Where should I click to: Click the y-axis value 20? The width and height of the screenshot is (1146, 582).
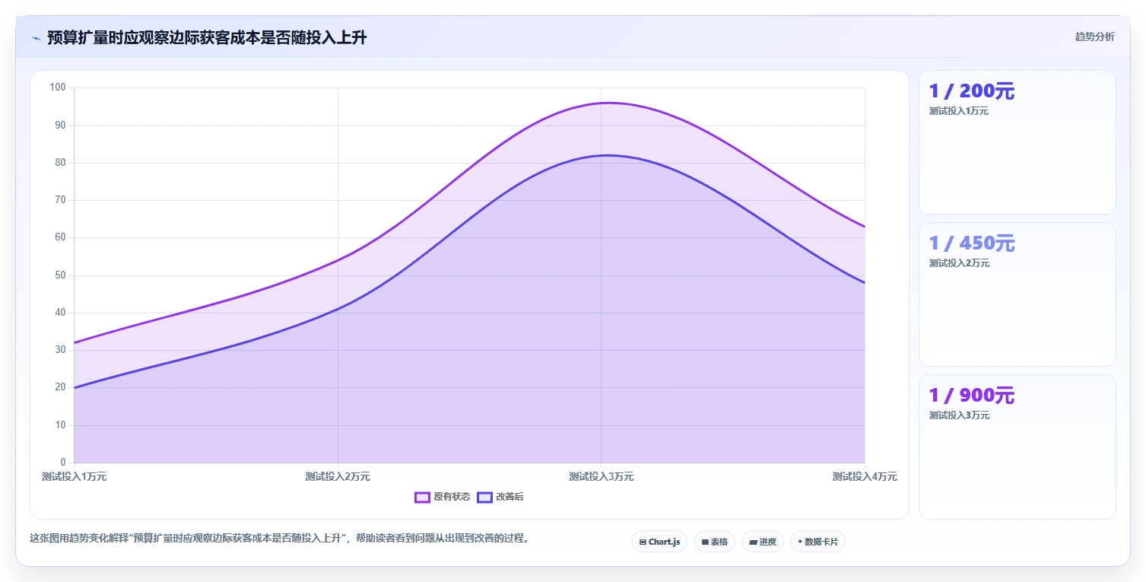coord(61,388)
